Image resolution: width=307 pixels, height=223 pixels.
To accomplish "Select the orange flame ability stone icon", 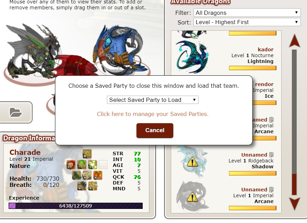I will (x=98, y=175).
